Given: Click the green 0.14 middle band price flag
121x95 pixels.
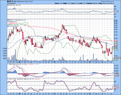Looking at the screenshot, I should (x=116, y=50).
